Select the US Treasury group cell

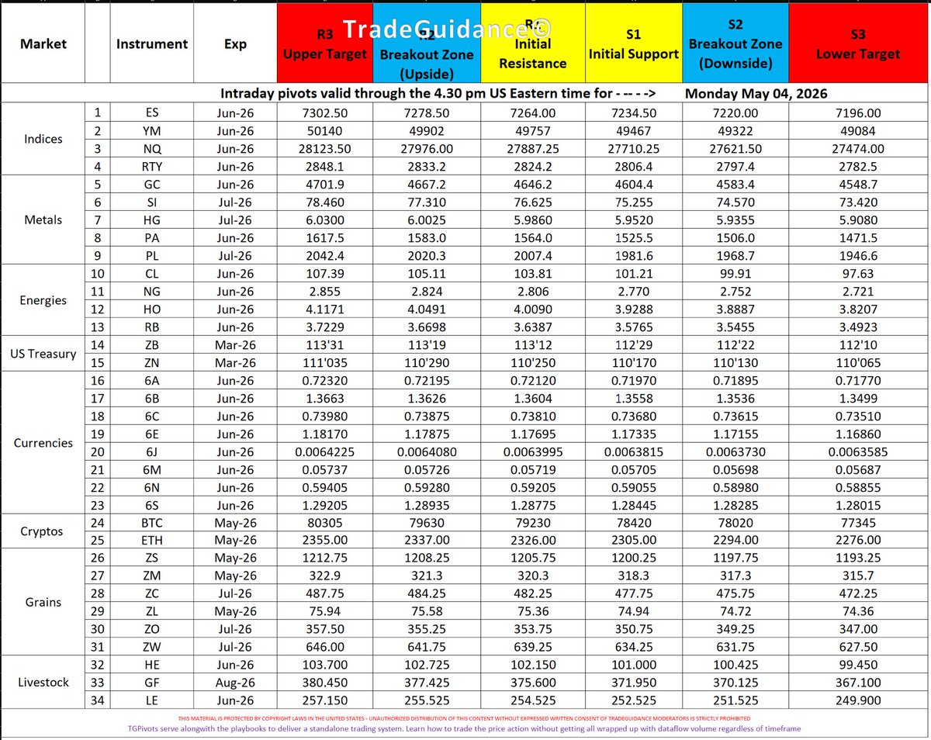tap(42, 354)
